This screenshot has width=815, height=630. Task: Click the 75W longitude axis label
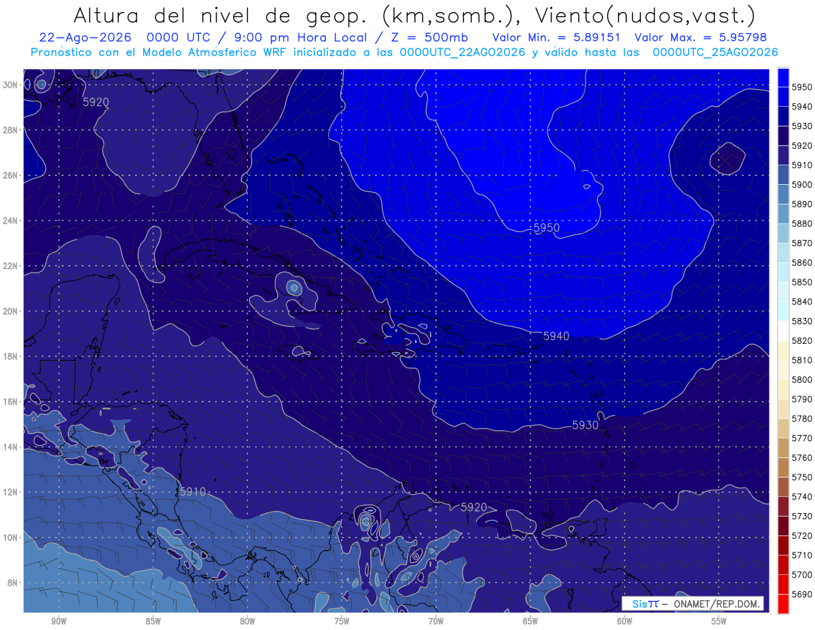(342, 622)
